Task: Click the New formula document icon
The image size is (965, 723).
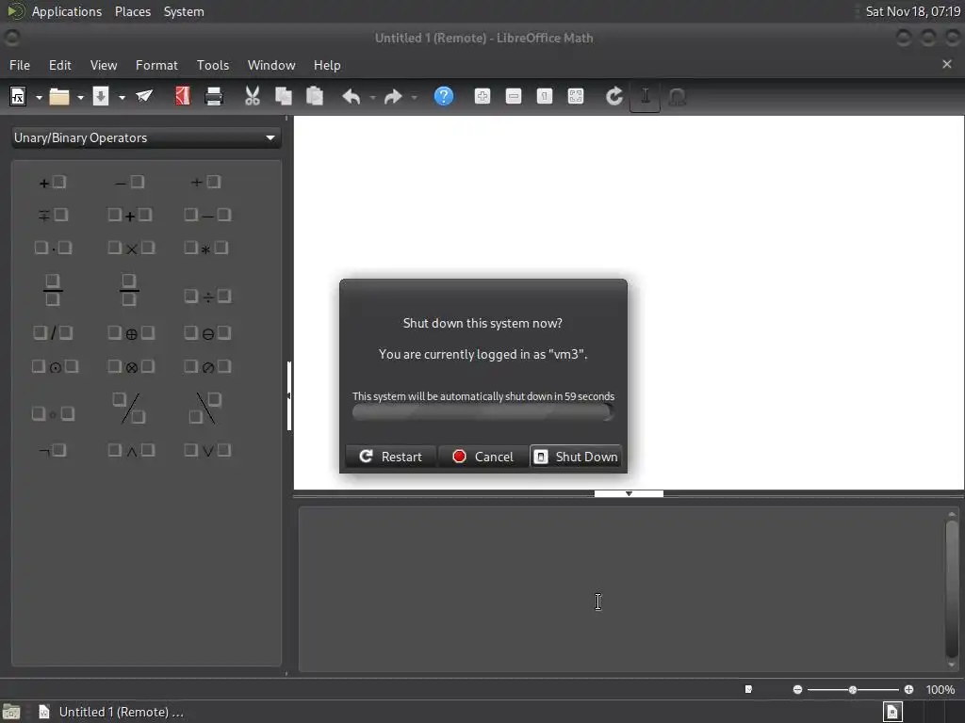Action: tap(18, 97)
